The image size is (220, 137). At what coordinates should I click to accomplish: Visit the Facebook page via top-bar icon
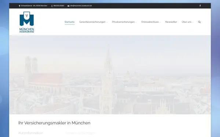(200, 6)
